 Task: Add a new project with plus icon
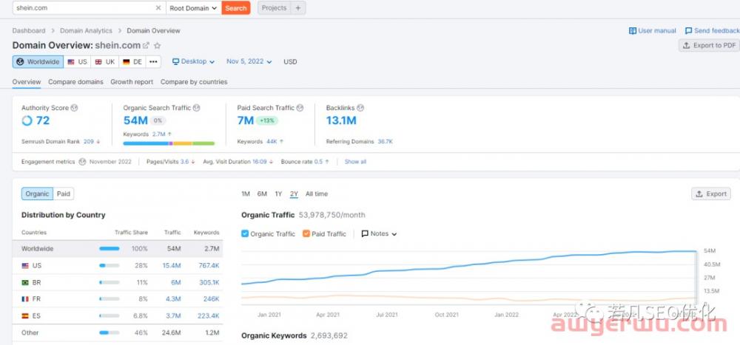[x=297, y=8]
